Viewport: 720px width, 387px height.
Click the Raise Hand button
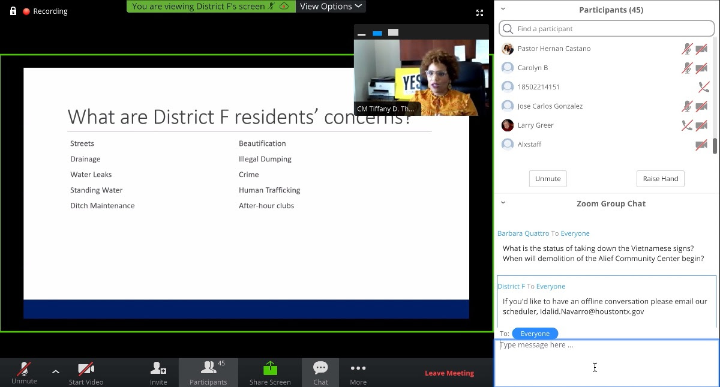[661, 179]
